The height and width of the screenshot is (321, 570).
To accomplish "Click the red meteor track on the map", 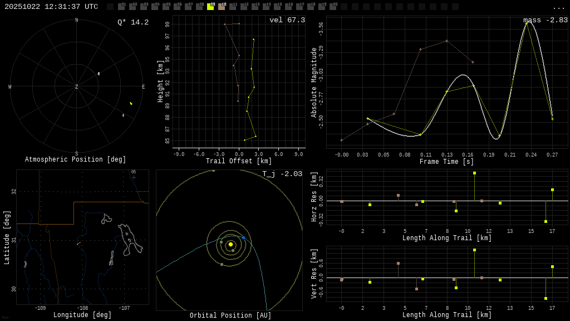I will coord(79,243).
